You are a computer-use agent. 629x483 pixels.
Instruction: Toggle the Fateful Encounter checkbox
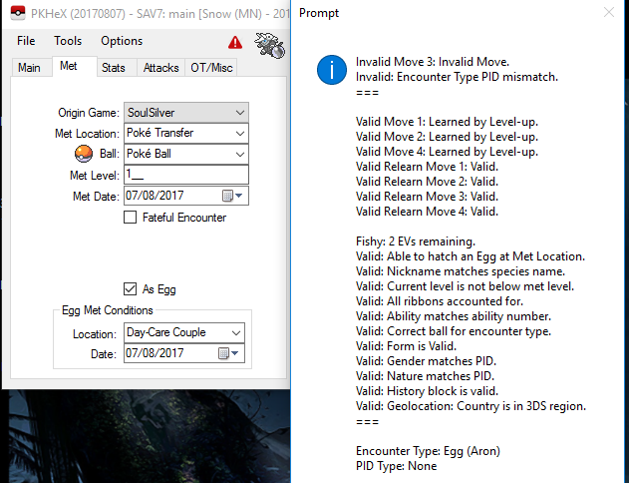point(130,218)
